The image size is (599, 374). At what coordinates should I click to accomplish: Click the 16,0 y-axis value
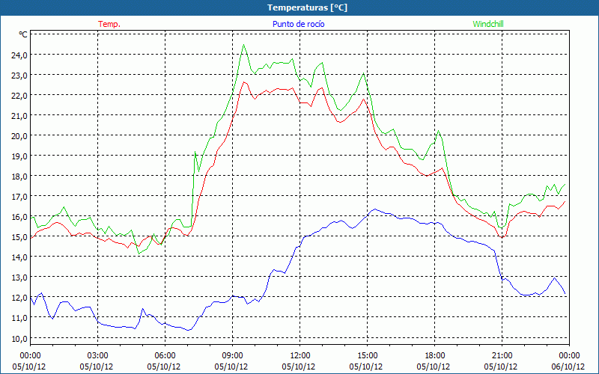point(19,217)
